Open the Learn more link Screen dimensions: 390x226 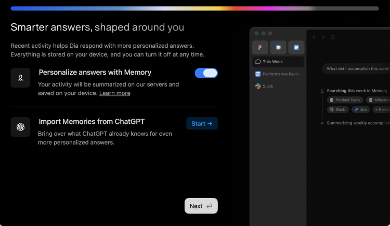pyautogui.click(x=115, y=93)
